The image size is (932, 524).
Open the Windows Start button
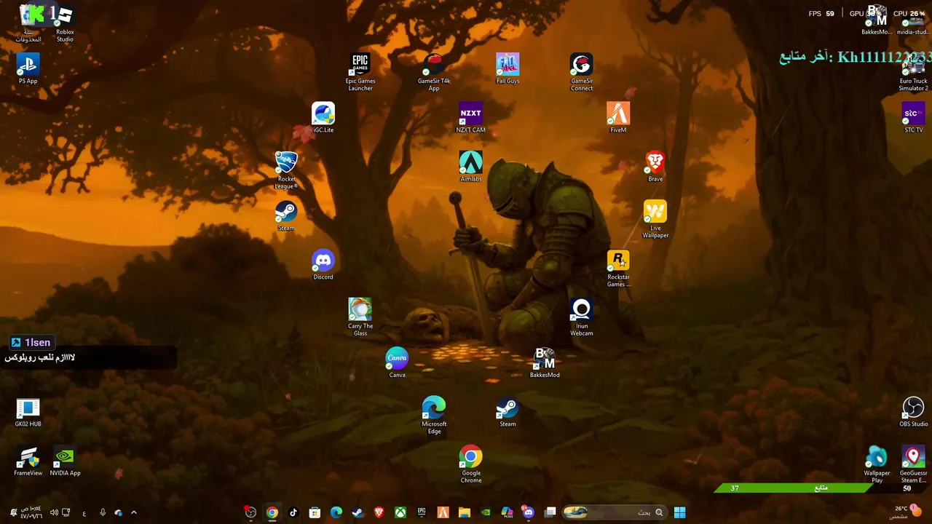pos(679,512)
